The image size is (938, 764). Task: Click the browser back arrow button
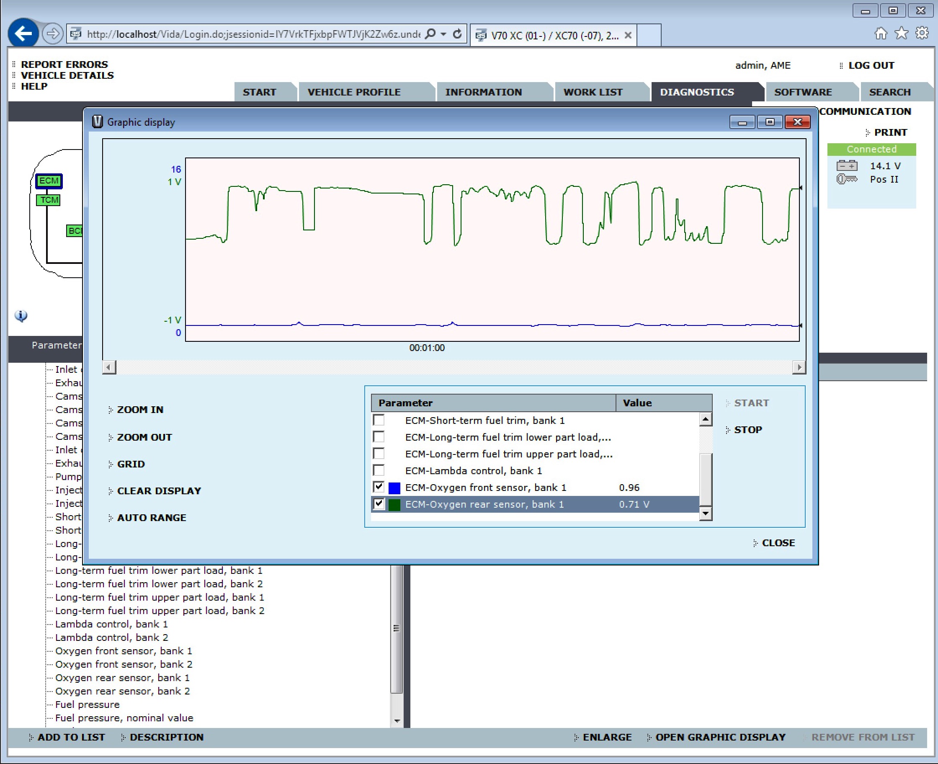click(23, 33)
